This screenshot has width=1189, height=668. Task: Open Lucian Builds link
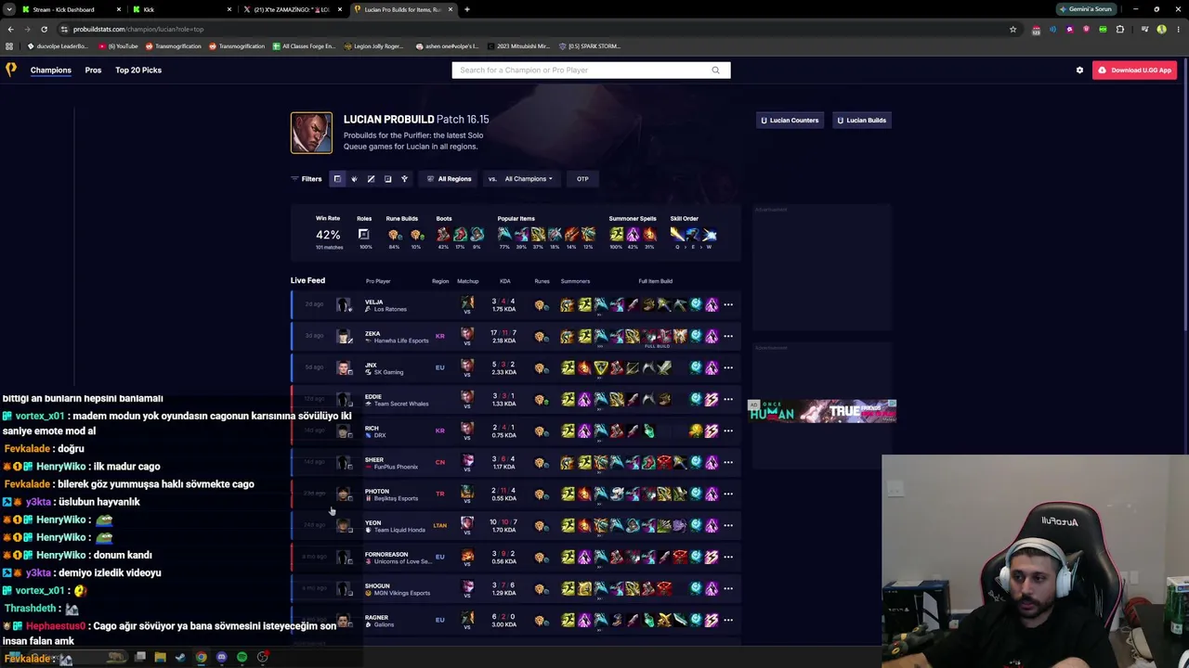point(862,120)
